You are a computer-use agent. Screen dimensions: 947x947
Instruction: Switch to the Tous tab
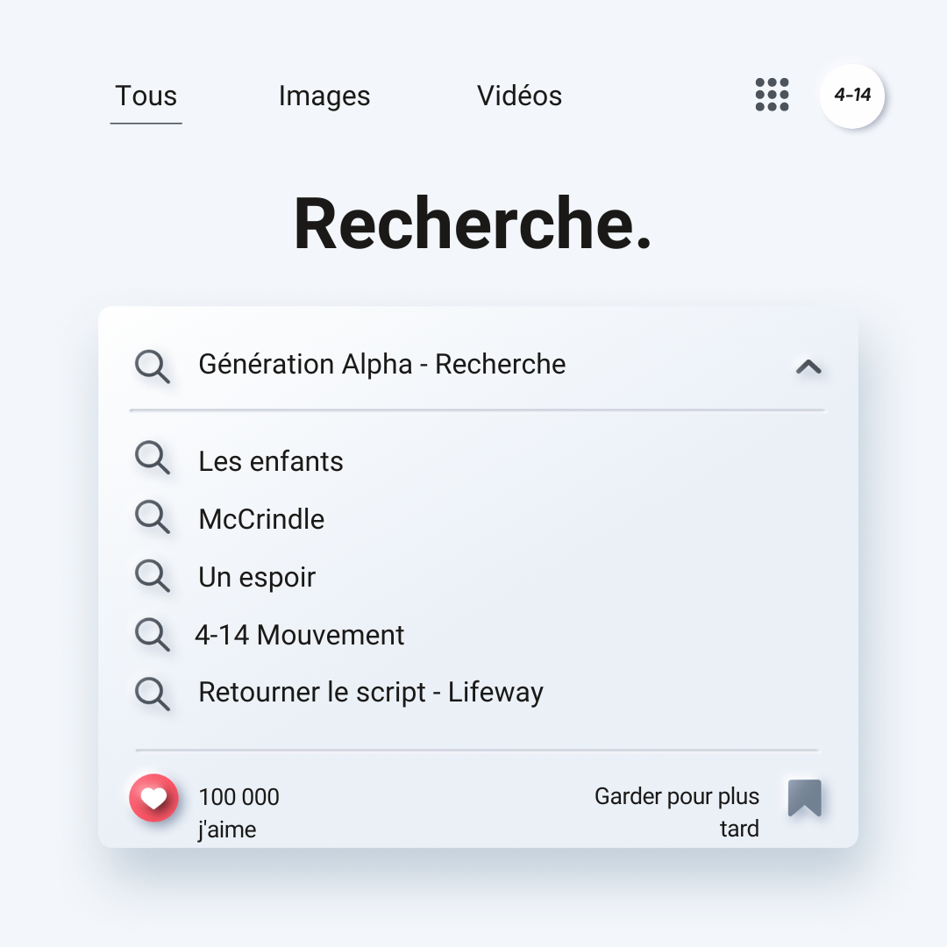(x=146, y=96)
